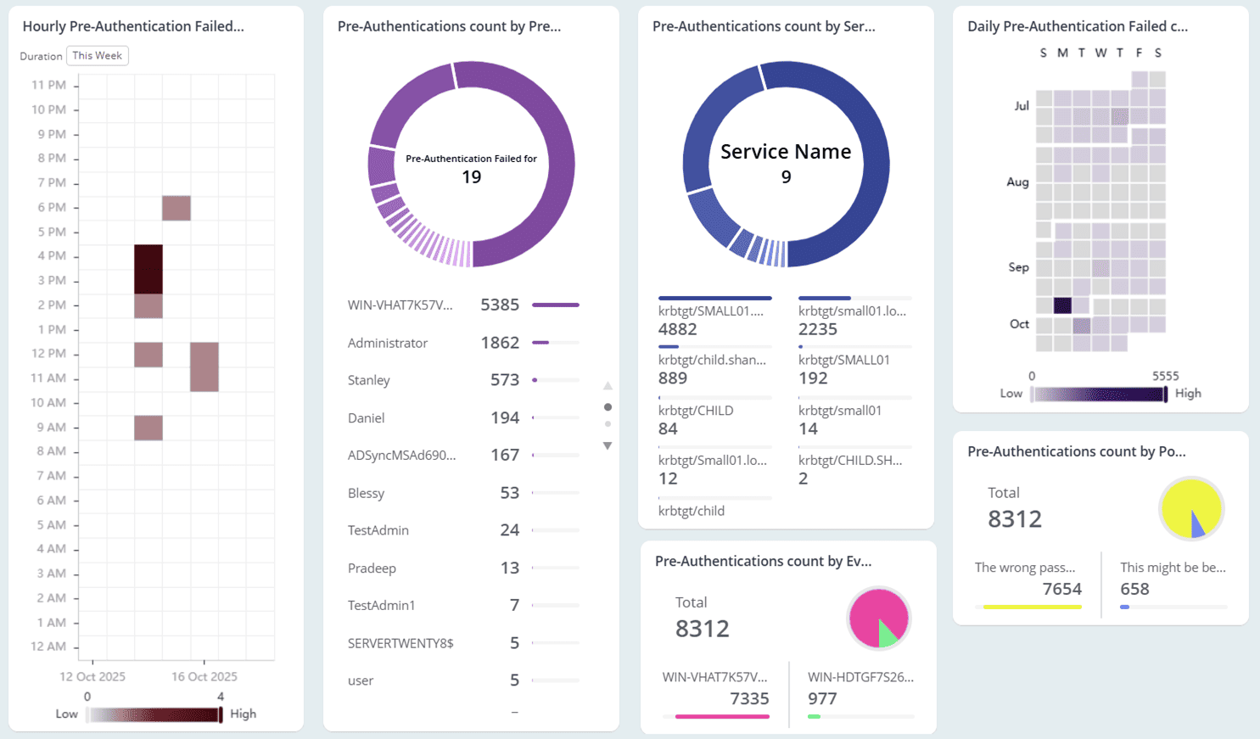Click the scroll up arrow in user list
1260x739 pixels.
[x=608, y=386]
